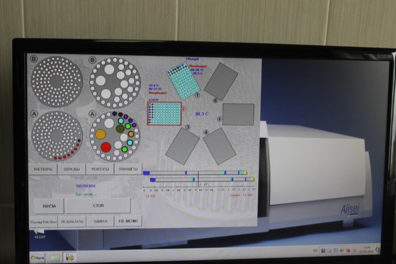Select empty plate slot 6

pyautogui.click(x=221, y=81)
